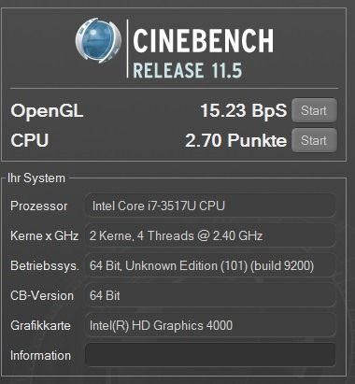The height and width of the screenshot is (384, 355).
Task: Click the Cinebench globe logo icon
Action: 98,40
